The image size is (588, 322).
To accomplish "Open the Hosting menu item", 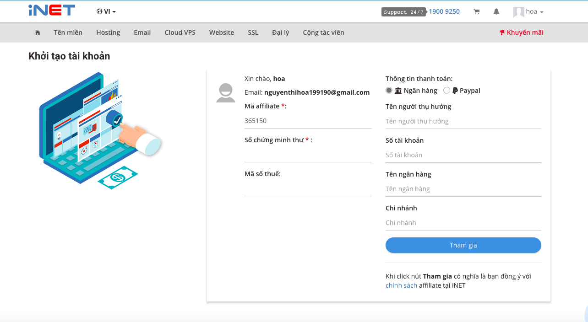I will pos(108,32).
